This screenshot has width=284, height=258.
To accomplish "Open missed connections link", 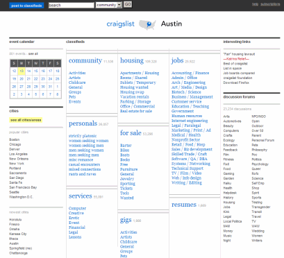I will click(85, 169).
